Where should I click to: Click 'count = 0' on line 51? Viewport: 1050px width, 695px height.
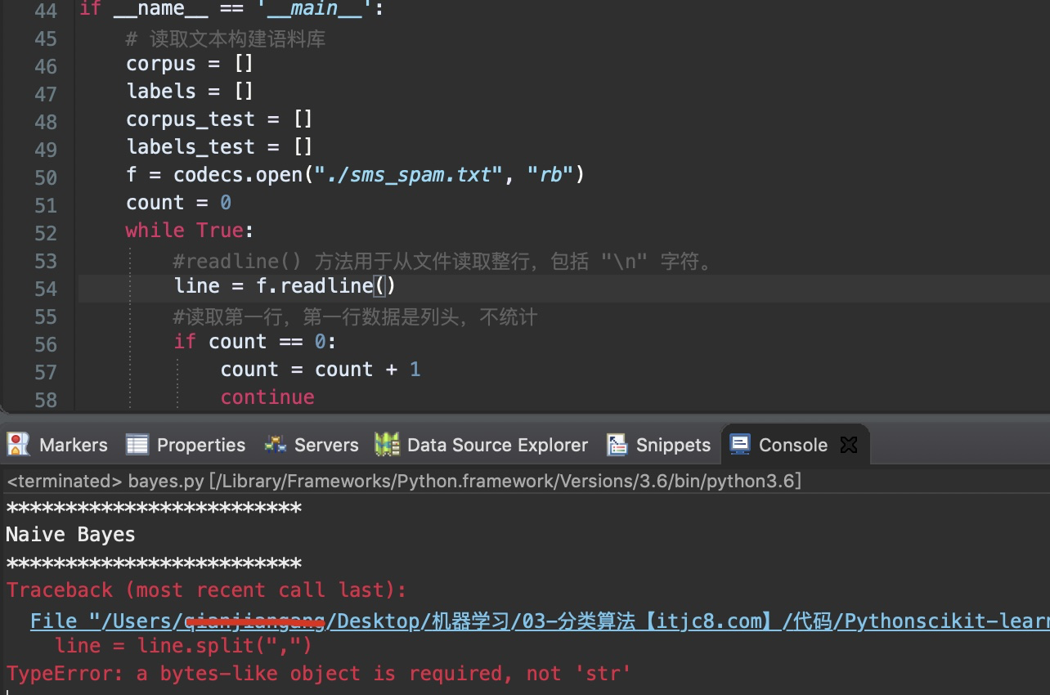pos(178,203)
